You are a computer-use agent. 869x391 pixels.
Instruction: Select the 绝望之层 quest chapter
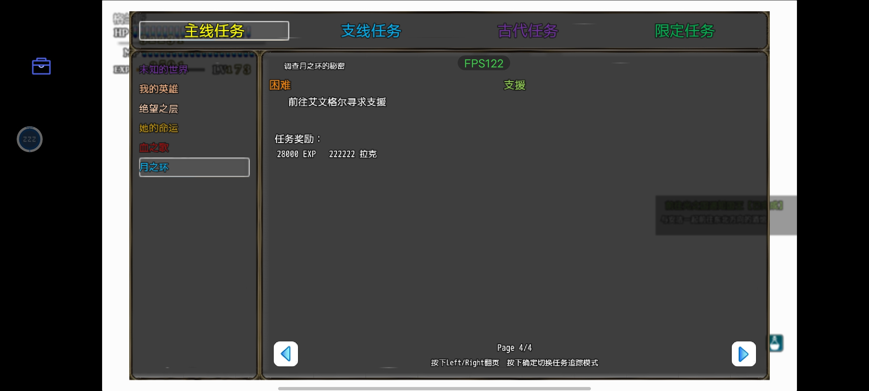tap(159, 108)
